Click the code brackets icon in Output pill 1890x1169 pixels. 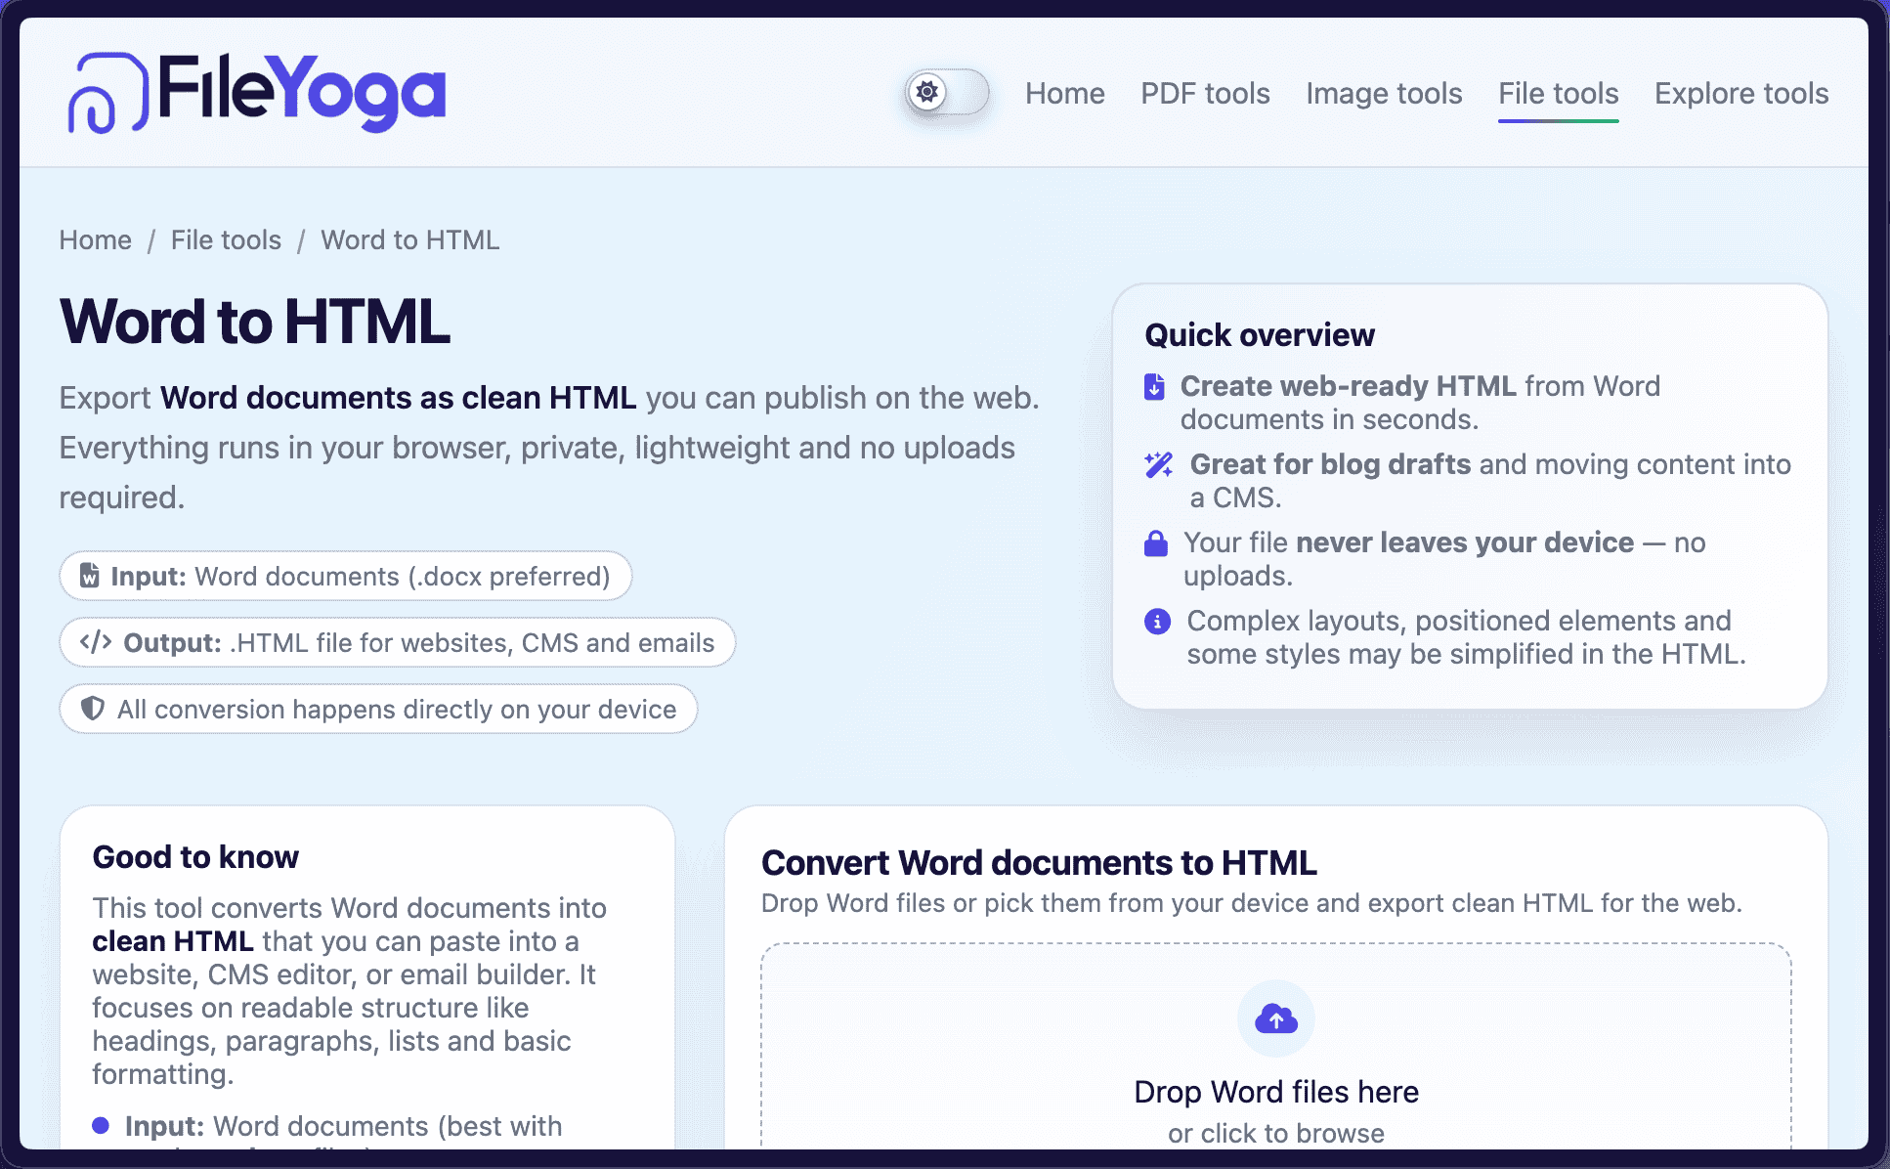coord(96,642)
